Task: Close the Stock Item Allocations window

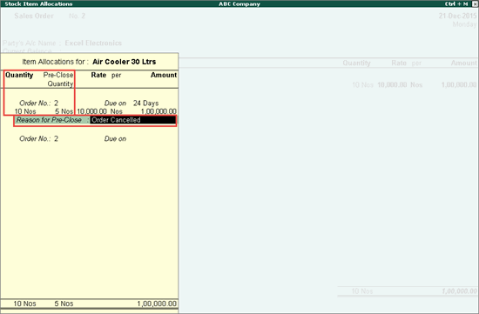Action: tap(475, 4)
